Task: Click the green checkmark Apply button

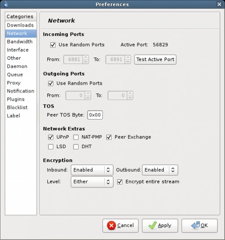Action: (160, 226)
